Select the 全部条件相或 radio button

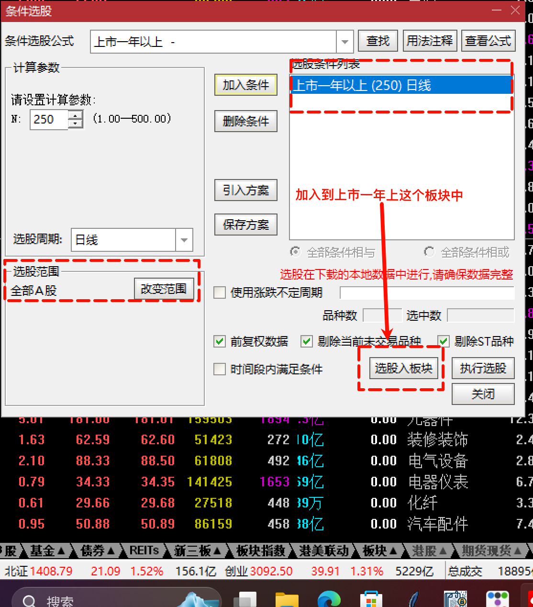pyautogui.click(x=429, y=252)
